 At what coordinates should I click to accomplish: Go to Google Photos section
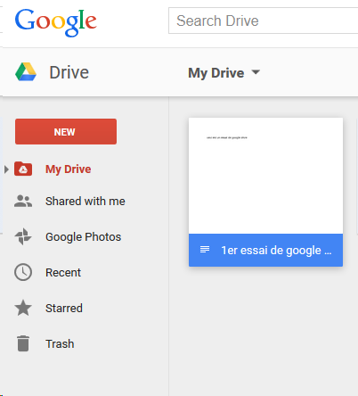[83, 237]
